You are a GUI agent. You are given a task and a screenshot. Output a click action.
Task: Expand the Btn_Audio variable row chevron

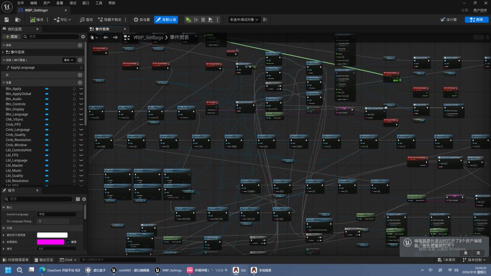pos(81,99)
